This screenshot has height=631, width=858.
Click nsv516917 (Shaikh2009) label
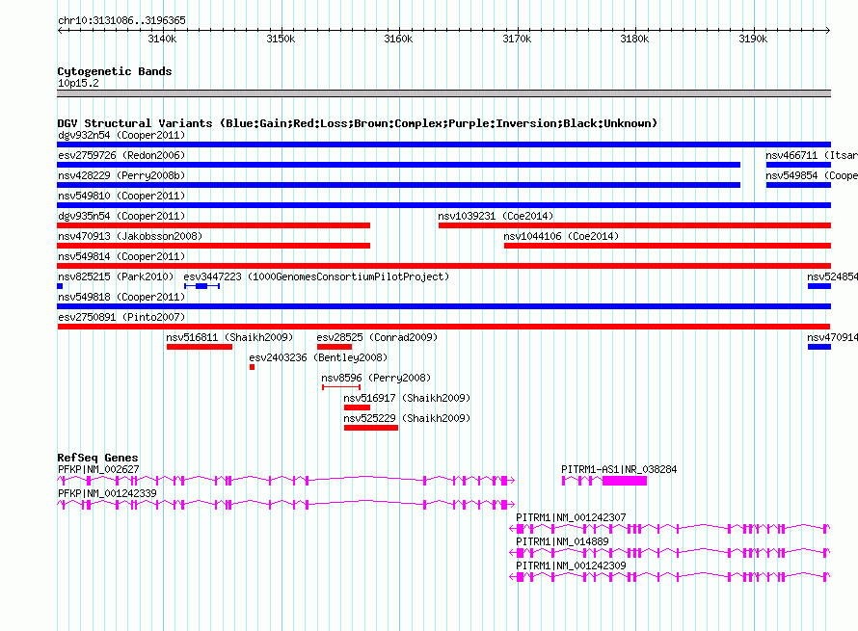coord(407,398)
